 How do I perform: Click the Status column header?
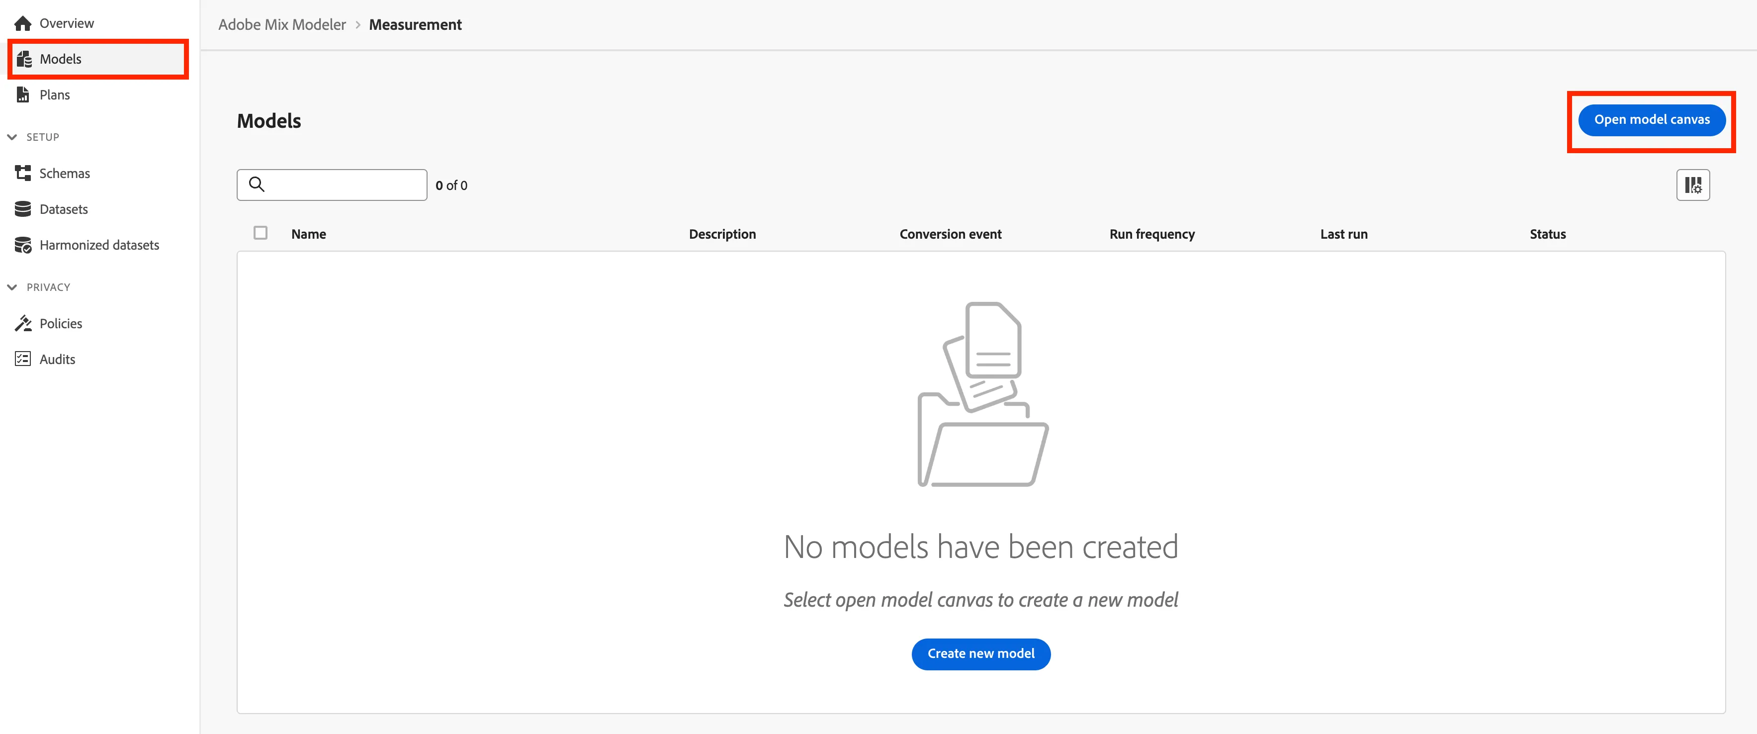(x=1548, y=234)
